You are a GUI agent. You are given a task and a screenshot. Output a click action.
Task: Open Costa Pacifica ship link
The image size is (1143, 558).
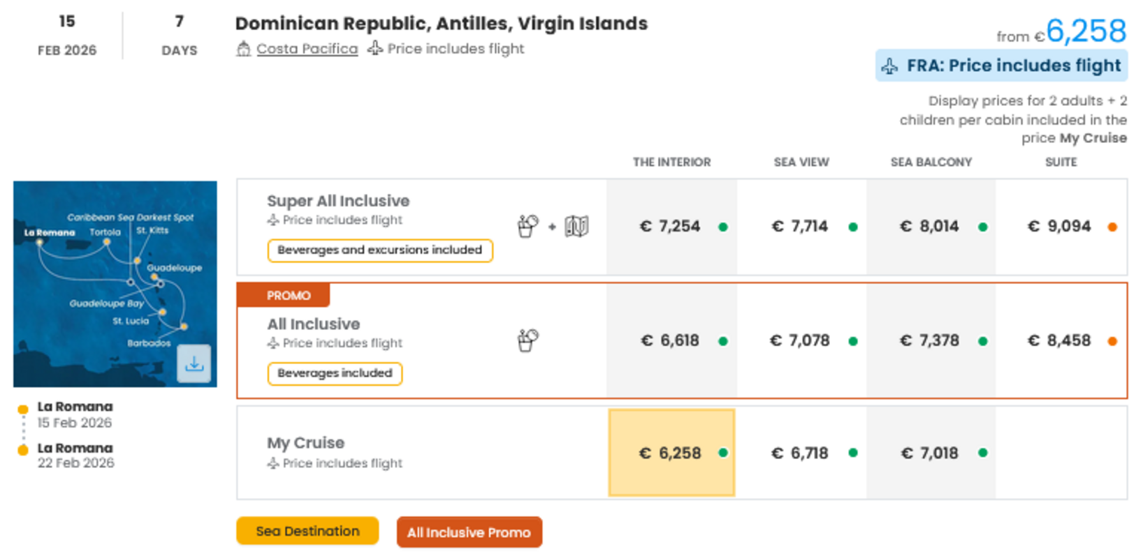point(307,49)
